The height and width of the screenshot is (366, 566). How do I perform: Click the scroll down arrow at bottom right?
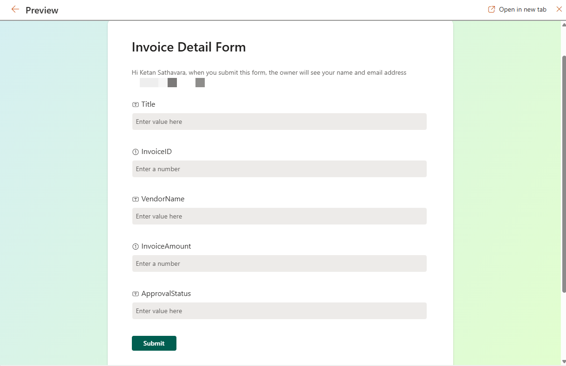564,362
